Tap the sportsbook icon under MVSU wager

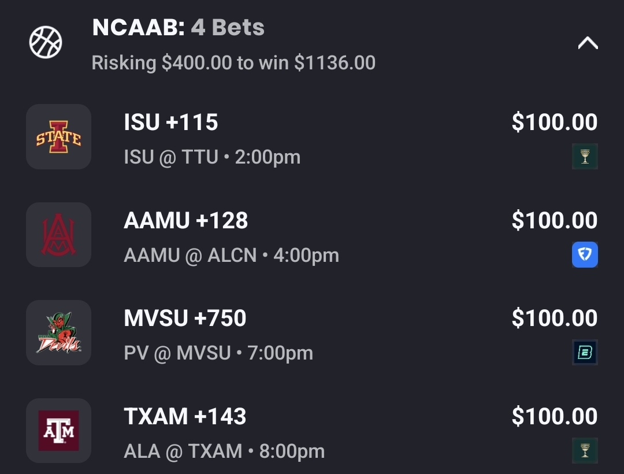pyautogui.click(x=585, y=353)
